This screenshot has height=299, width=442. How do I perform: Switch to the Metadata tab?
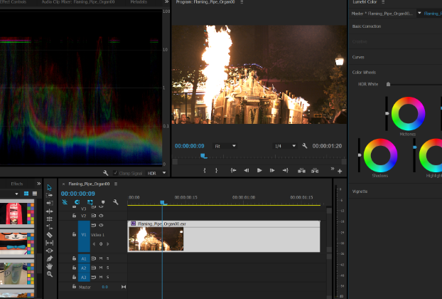139,2
